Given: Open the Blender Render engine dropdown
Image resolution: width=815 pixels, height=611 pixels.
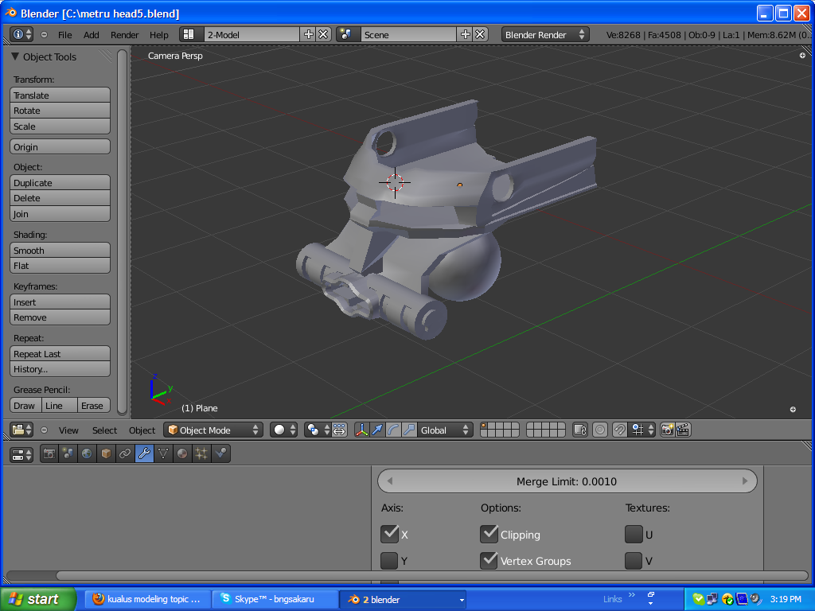Looking at the screenshot, I should click(545, 34).
